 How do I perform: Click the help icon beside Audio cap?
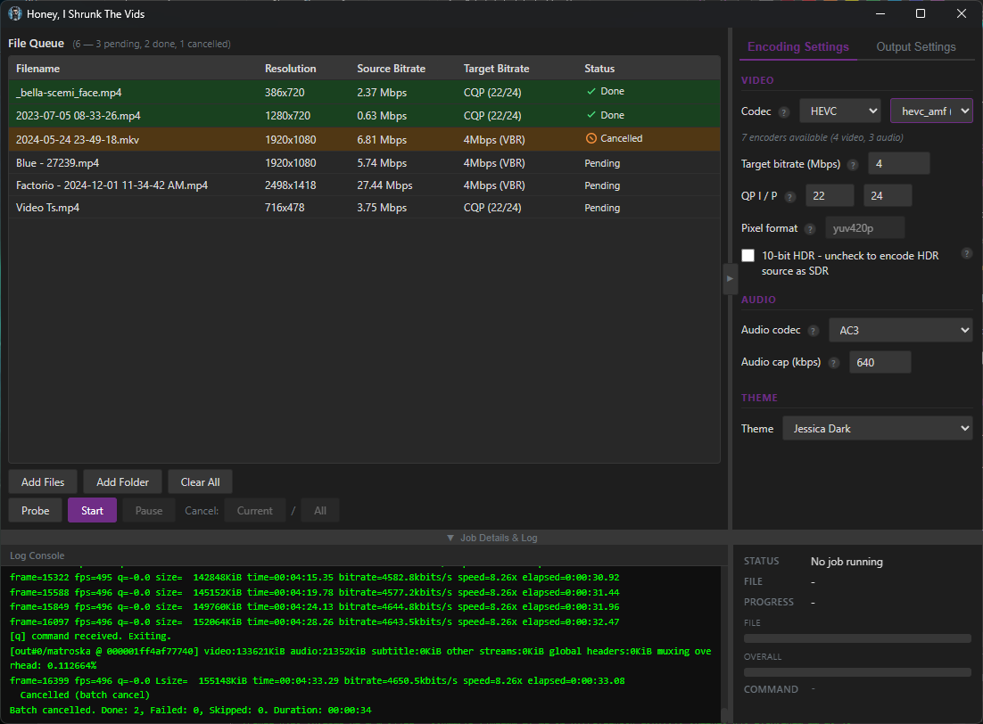coord(833,363)
